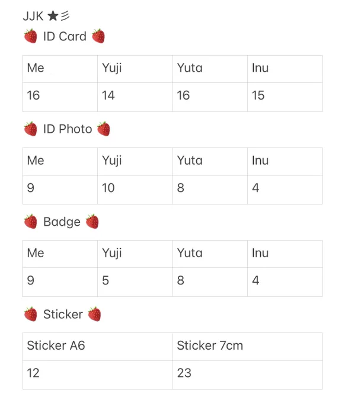This screenshot has width=345, height=403.
Task: Click the strawberry emoji after ID Card
Action: [x=98, y=36]
